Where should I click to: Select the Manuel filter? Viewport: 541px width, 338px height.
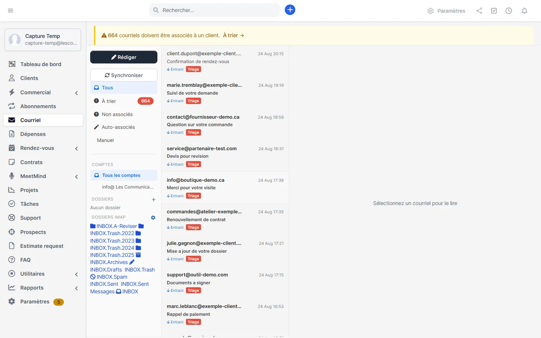pyautogui.click(x=124, y=140)
